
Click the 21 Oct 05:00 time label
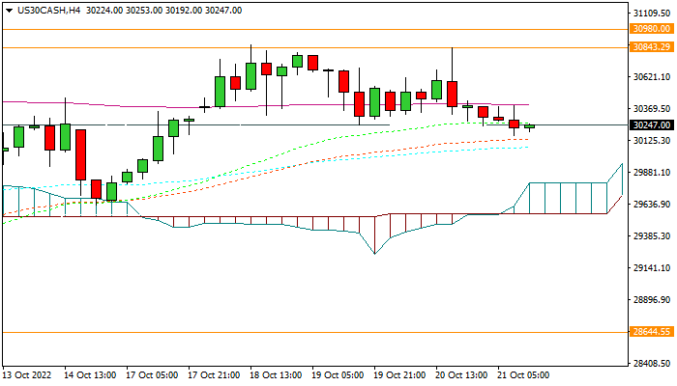click(525, 373)
